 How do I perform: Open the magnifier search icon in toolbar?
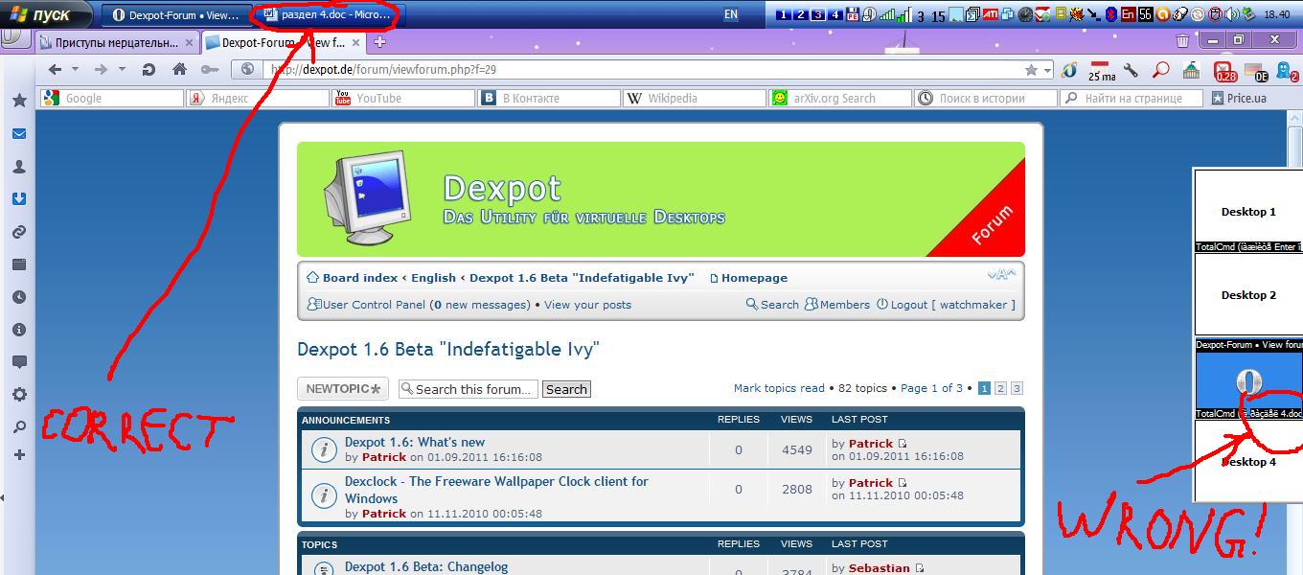(x=1159, y=70)
